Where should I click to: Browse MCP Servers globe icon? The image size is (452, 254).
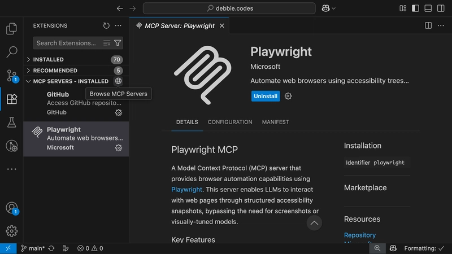(x=118, y=81)
